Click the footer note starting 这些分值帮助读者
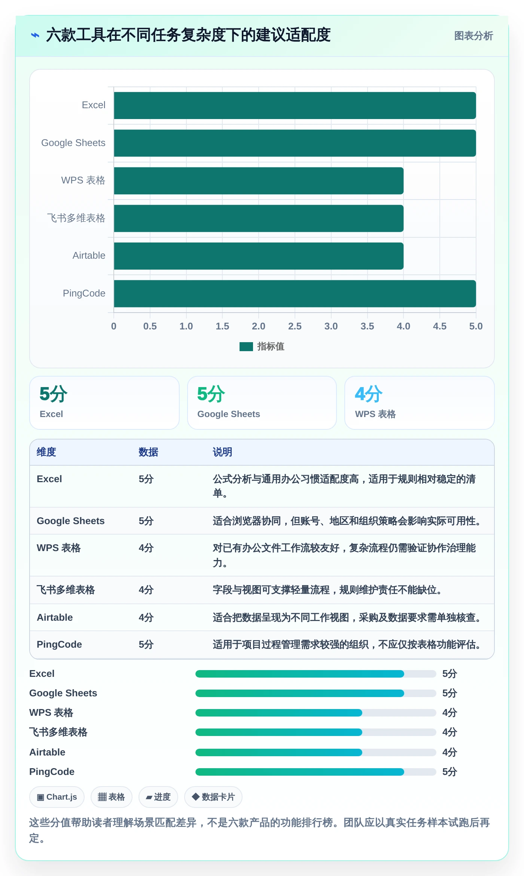Screen dimensions: 524x876 point(260,830)
